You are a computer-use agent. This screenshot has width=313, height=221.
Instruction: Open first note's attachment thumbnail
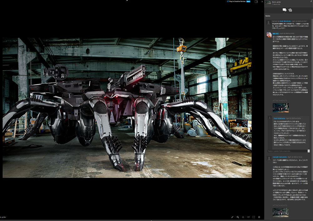click(x=280, y=107)
